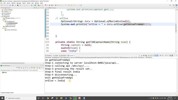Open the Window menu
Image resolution: width=178 pixels, height=100 pixels.
click(37, 3)
